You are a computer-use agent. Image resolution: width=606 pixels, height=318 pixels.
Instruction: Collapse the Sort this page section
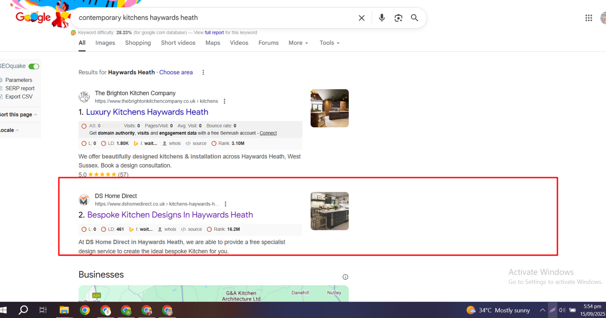35,114
